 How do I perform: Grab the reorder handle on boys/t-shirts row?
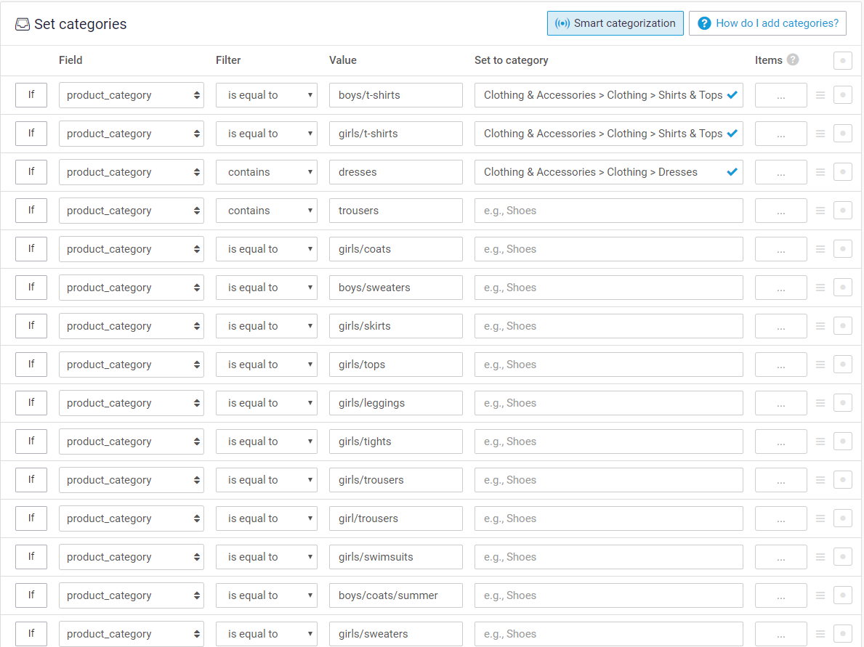tap(820, 95)
